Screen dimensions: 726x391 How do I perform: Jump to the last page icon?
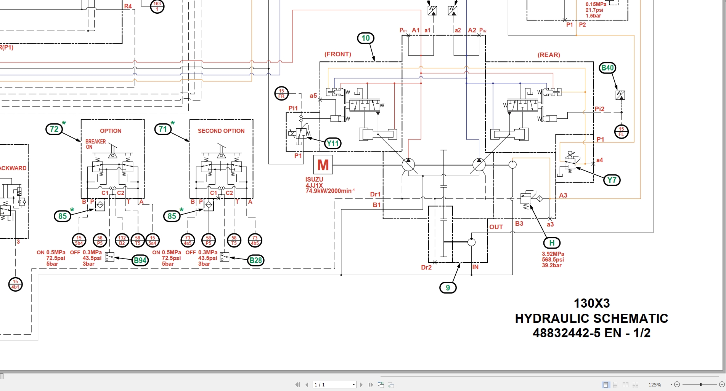(x=370, y=385)
